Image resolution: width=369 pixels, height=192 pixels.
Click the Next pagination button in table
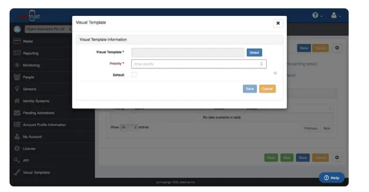tap(327, 128)
